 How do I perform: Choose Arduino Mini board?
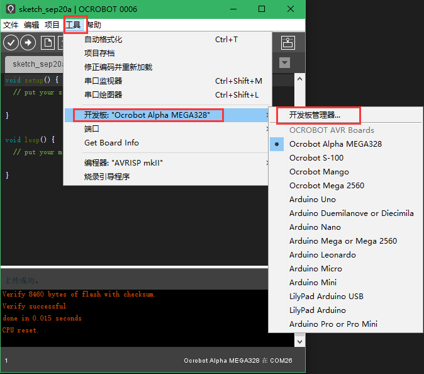click(x=346, y=283)
